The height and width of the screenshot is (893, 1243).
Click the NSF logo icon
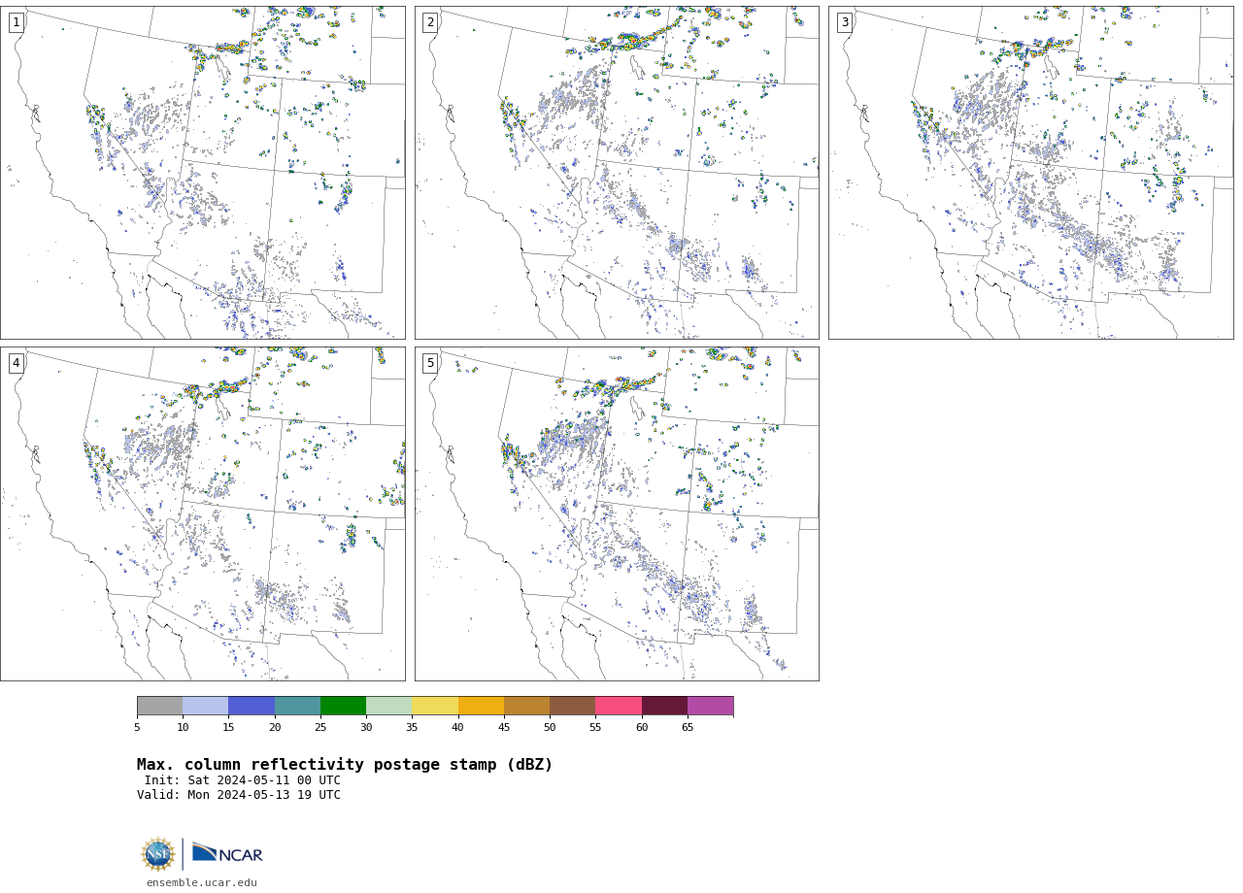[x=157, y=854]
